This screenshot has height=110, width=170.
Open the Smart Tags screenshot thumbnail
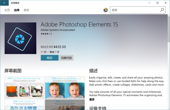coord(24,87)
